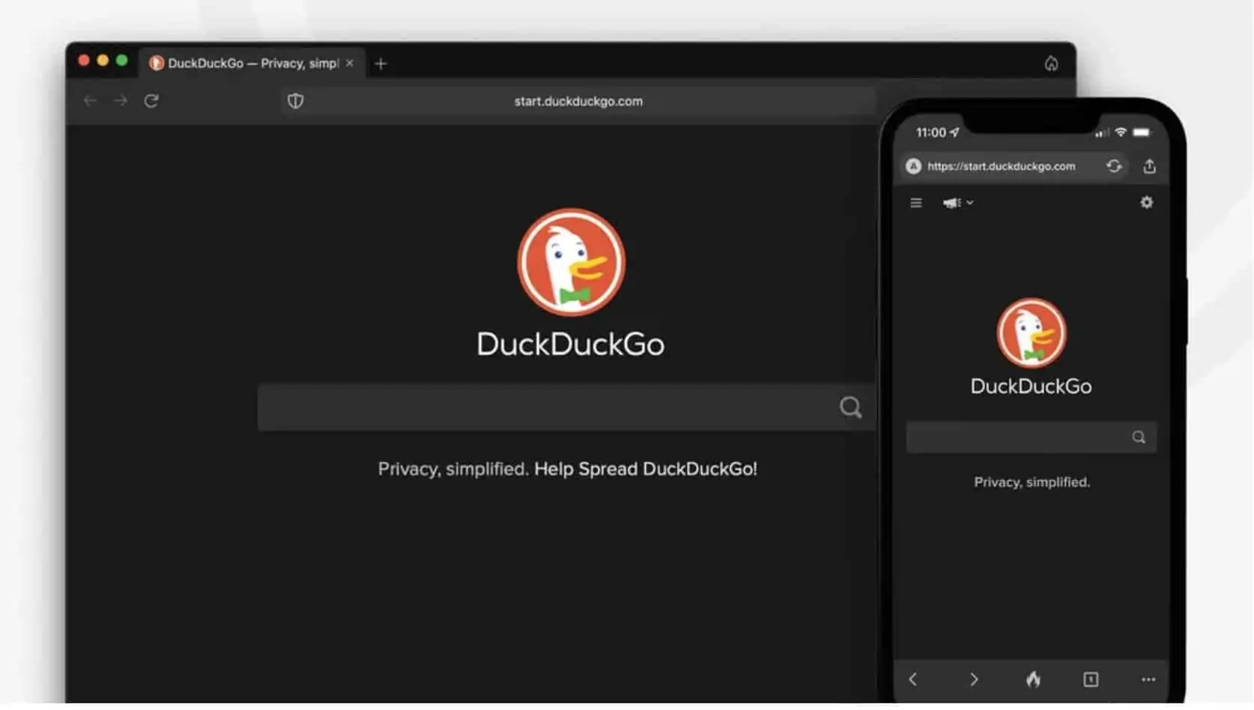Click inside the desktop search field
Screen dimensions: 1254x710
pos(524,407)
